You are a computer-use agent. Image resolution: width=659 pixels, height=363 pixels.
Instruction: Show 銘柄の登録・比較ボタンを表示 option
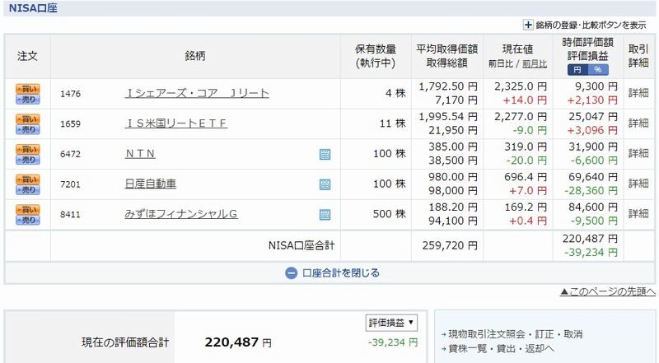tap(591, 26)
